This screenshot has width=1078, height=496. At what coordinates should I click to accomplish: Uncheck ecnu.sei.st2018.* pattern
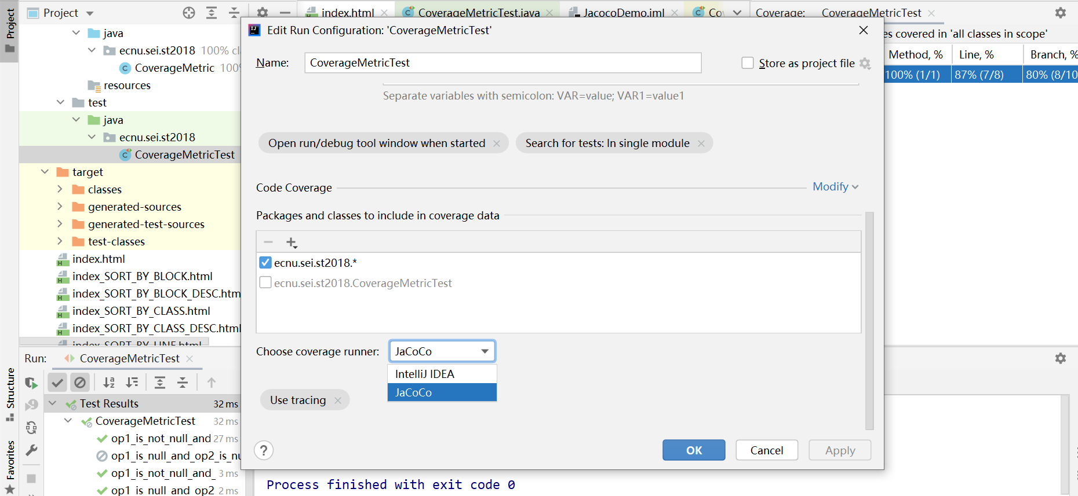[x=265, y=263]
